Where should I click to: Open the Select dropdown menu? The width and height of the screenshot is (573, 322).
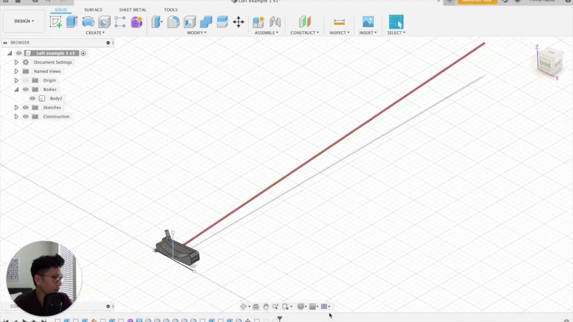point(396,33)
